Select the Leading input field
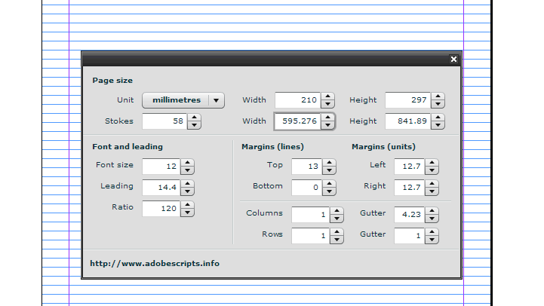The height and width of the screenshot is (306, 544). click(161, 188)
